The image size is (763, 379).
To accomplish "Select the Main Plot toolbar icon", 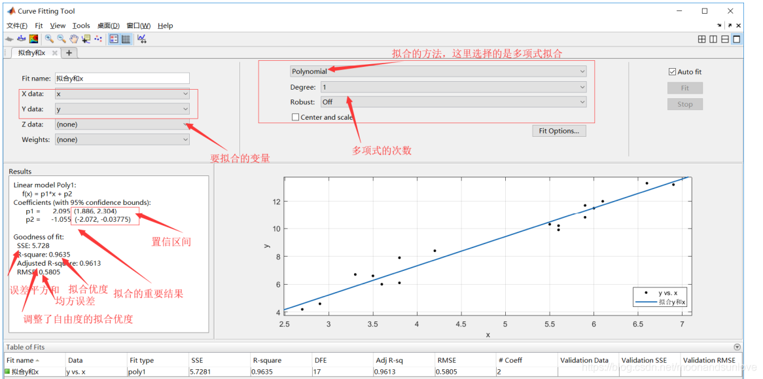I will 9,39.
